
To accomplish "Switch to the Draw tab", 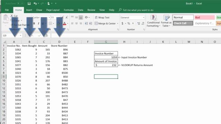I will click(x=39, y=10).
